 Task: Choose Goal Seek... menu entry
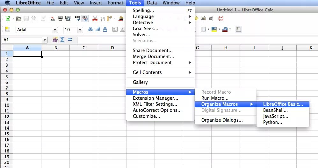pyautogui.click(x=160, y=29)
